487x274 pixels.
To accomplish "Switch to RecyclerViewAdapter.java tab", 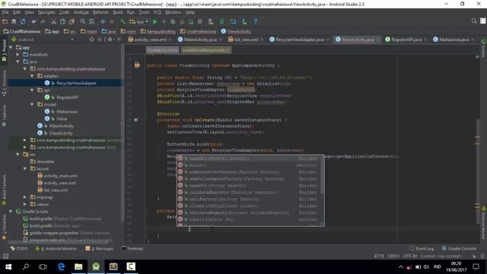I will [300, 40].
